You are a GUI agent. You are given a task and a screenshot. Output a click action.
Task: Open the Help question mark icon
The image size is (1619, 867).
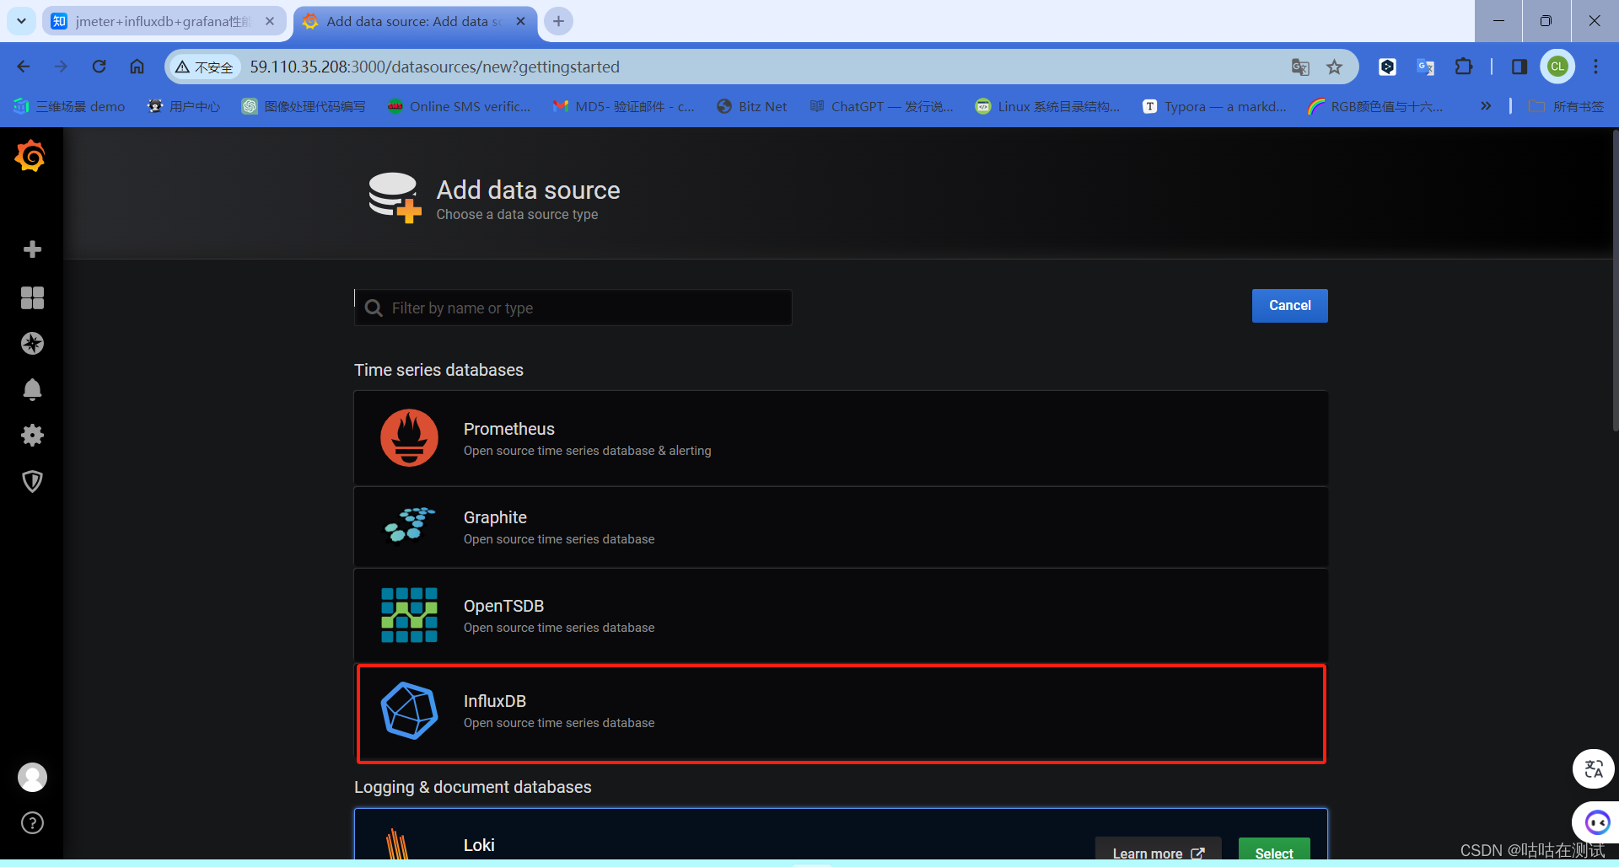[32, 823]
